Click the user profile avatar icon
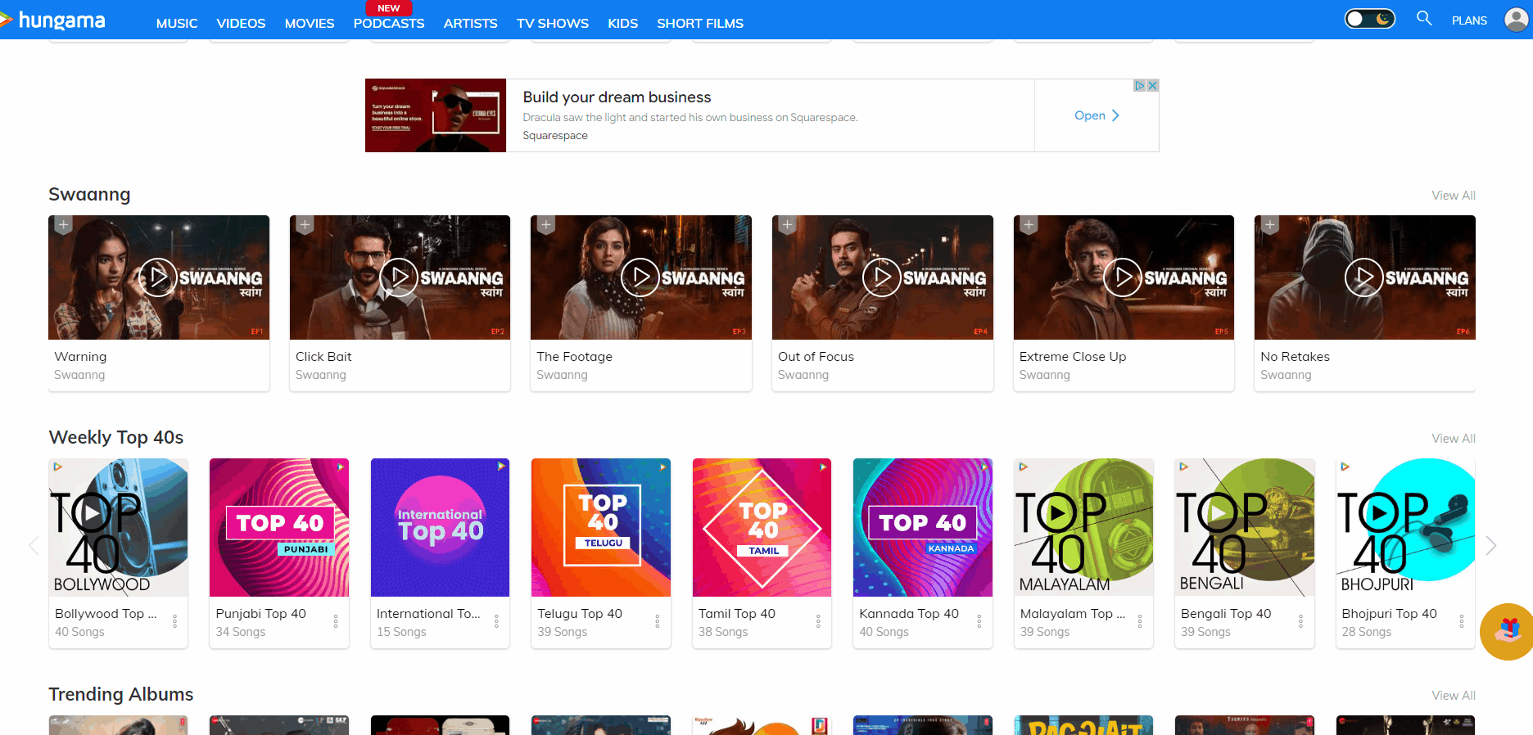1533x735 pixels. coord(1516,20)
